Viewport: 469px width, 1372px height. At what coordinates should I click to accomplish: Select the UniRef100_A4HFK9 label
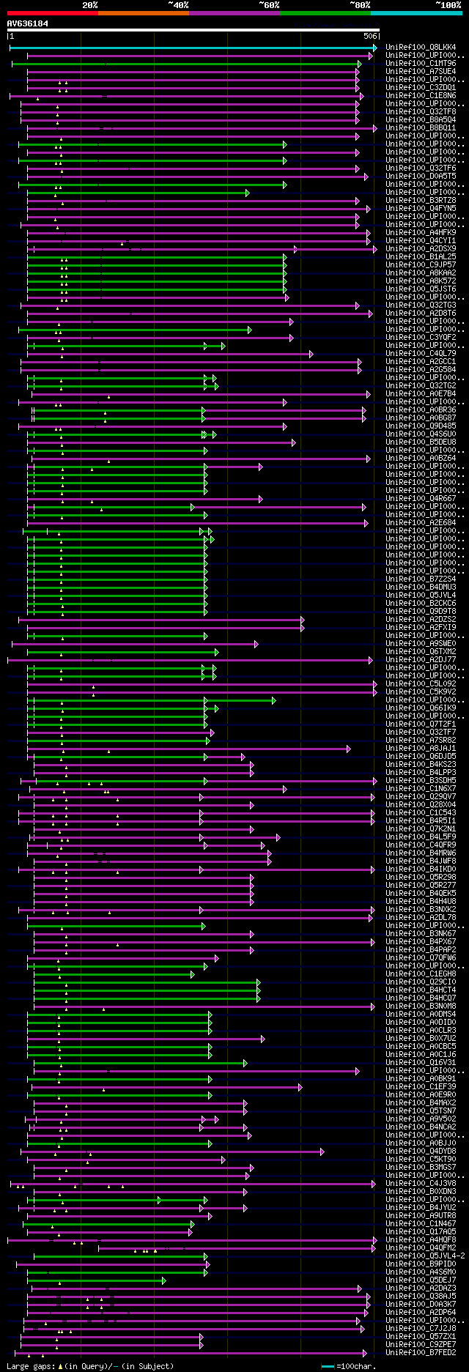[x=421, y=233]
